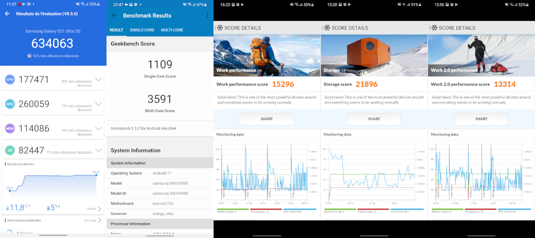Click the Work performance monitoring chart
535x238 pixels.
tap(267, 173)
